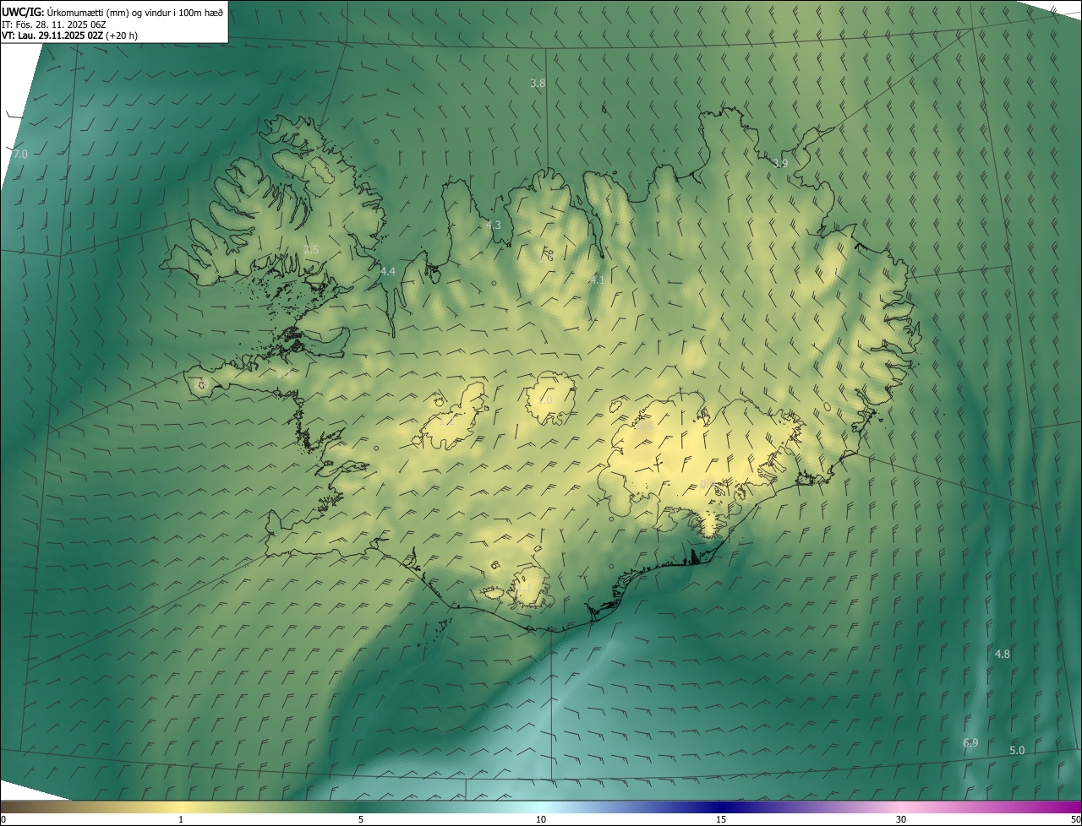This screenshot has height=826, width=1082.
Task: Click the 2.0 value on the central glacier
Action: point(544,399)
